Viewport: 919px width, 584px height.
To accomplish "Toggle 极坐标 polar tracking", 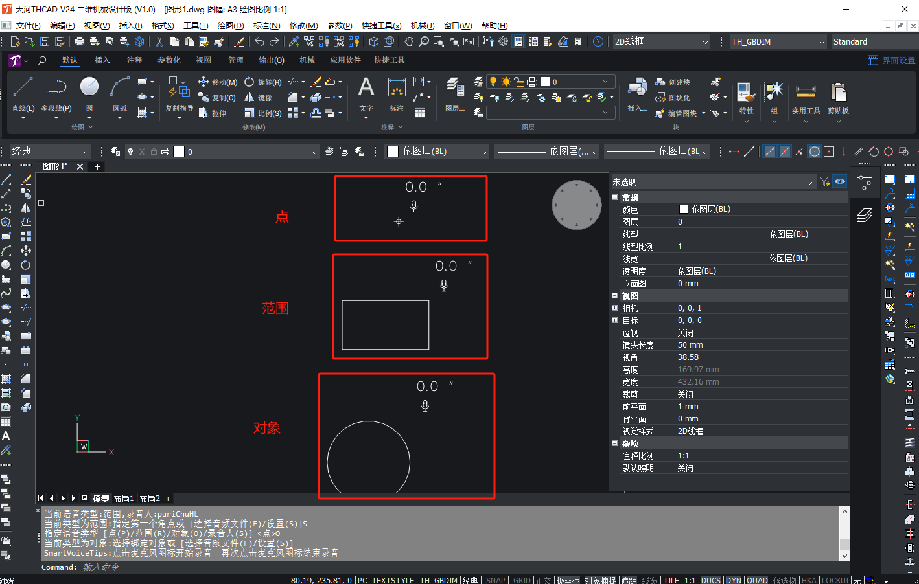I will pyautogui.click(x=568, y=580).
